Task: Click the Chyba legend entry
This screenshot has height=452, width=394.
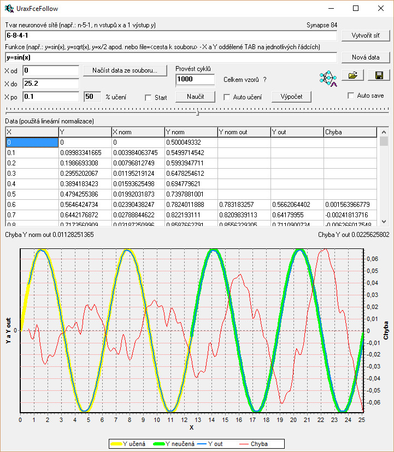Action: [254, 444]
